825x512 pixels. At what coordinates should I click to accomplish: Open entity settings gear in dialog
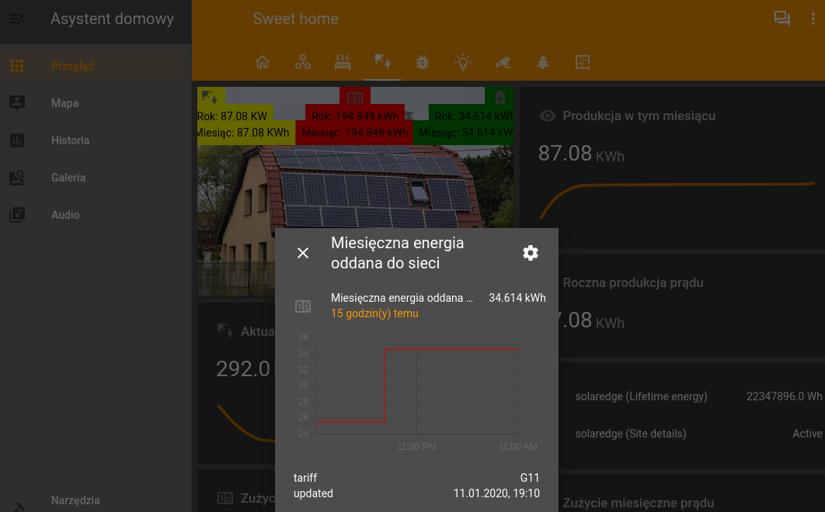pyautogui.click(x=531, y=253)
